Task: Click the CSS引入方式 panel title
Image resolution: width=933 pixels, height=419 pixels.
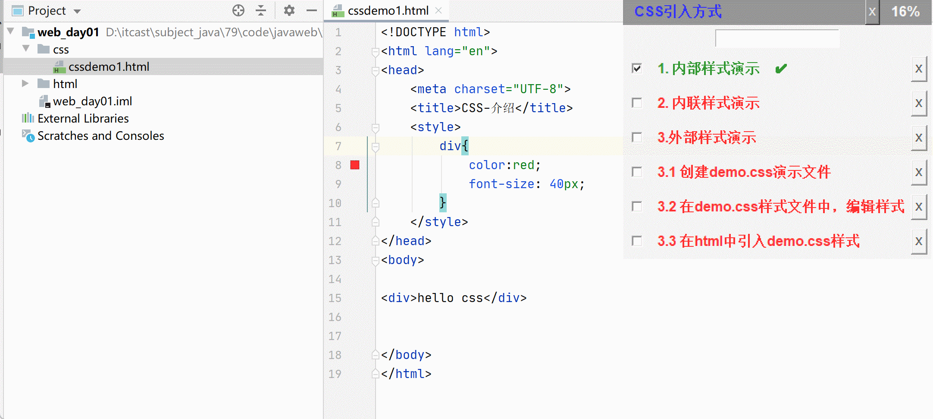Action: [x=678, y=12]
